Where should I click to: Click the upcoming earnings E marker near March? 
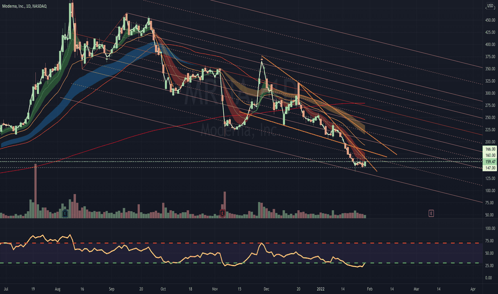point(431,213)
